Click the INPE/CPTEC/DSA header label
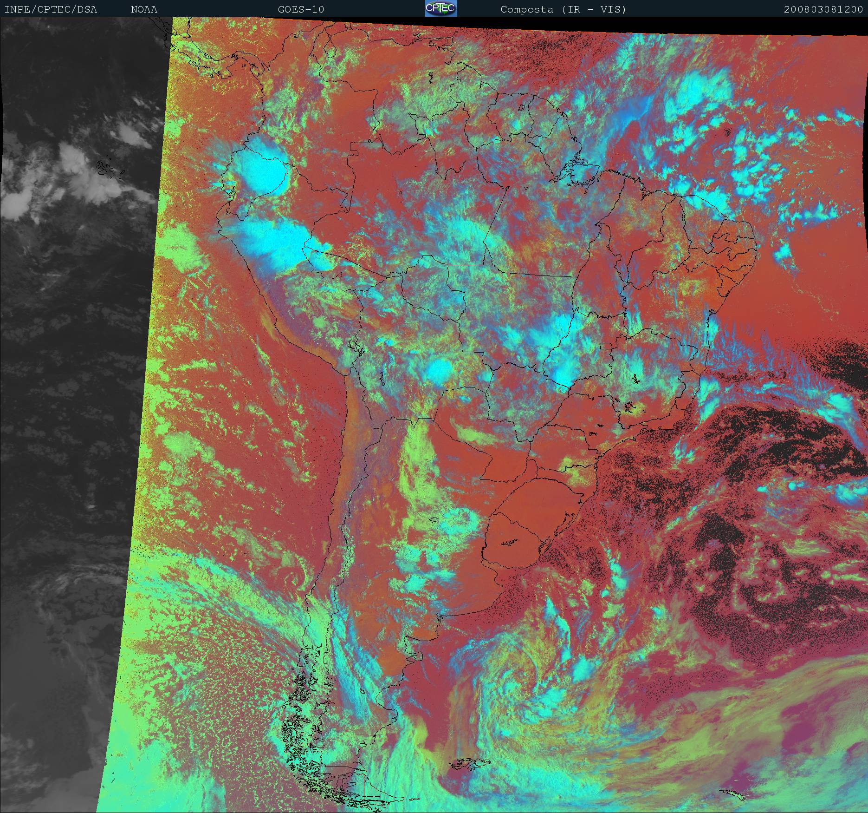The width and height of the screenshot is (868, 813). (x=51, y=9)
